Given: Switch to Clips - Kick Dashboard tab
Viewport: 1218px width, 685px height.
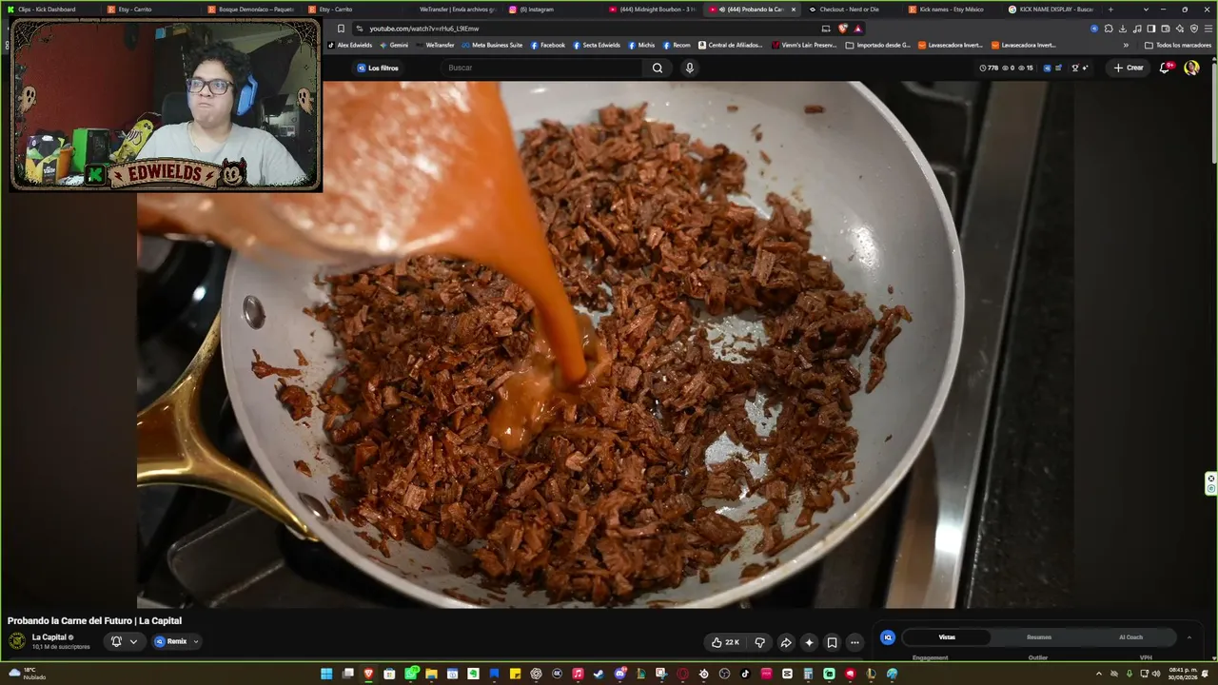Looking at the screenshot, I should point(48,10).
